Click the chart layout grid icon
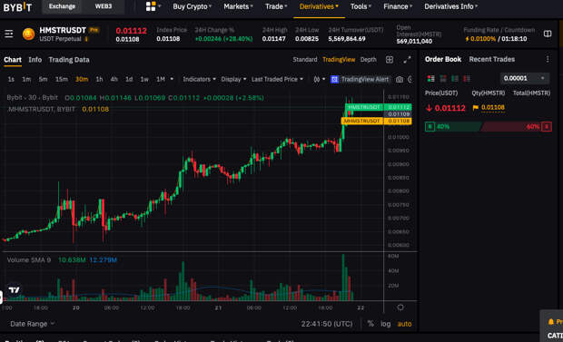This screenshot has width=563, height=342. click(390, 60)
